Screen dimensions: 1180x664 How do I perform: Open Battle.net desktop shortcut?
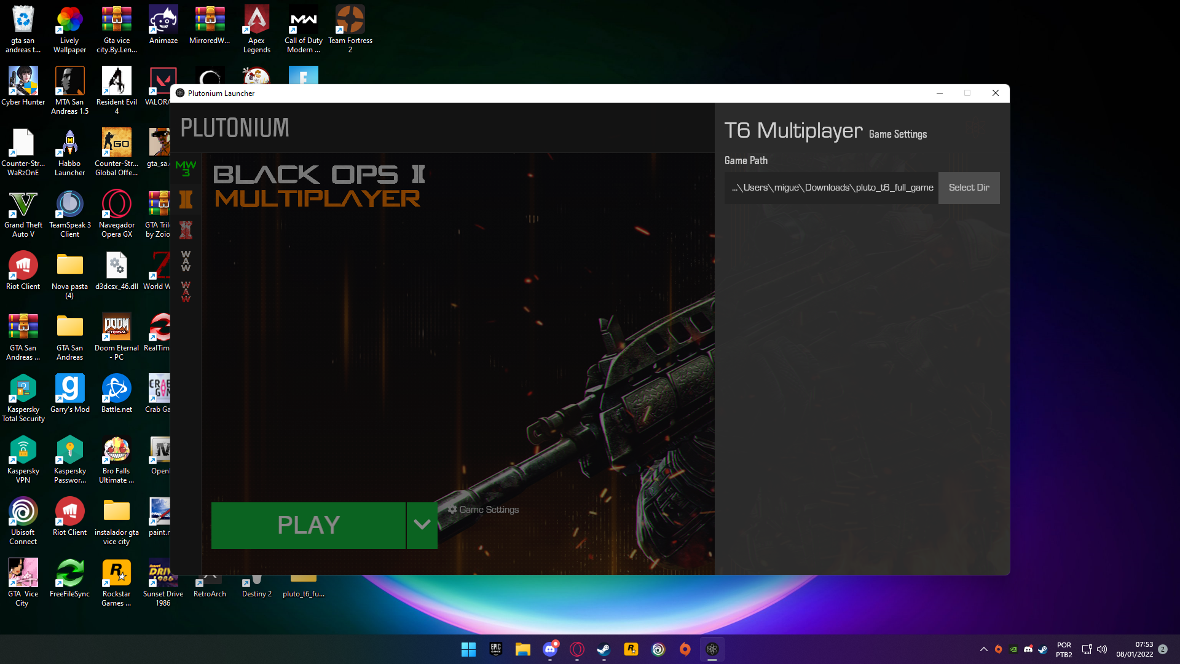point(117,393)
